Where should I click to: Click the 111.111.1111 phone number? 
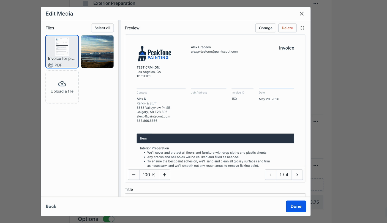pyautogui.click(x=143, y=76)
